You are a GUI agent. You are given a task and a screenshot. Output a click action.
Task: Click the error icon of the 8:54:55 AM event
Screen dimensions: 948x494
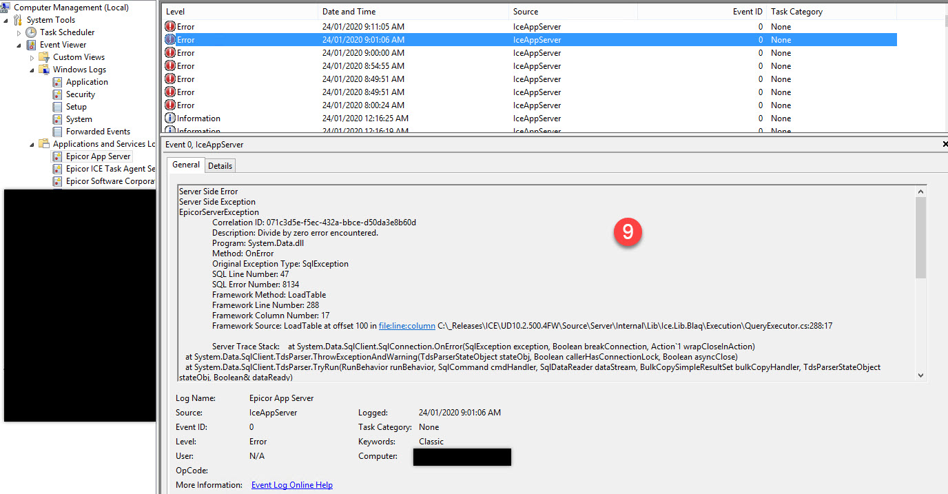click(x=170, y=66)
